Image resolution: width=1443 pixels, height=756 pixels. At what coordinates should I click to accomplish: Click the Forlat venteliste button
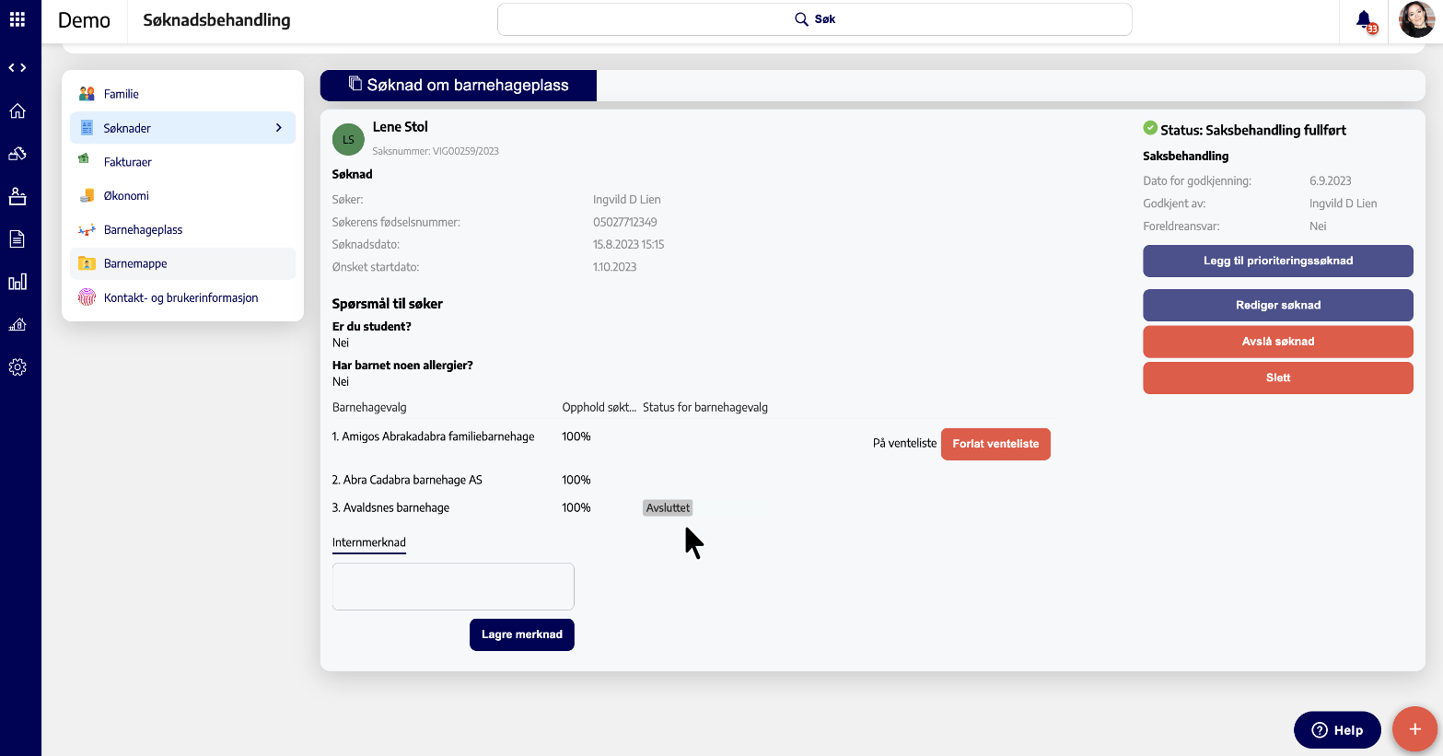point(995,444)
